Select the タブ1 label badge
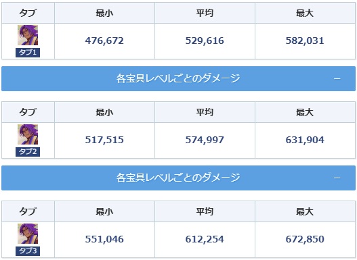357x260 pixels. tap(28, 53)
